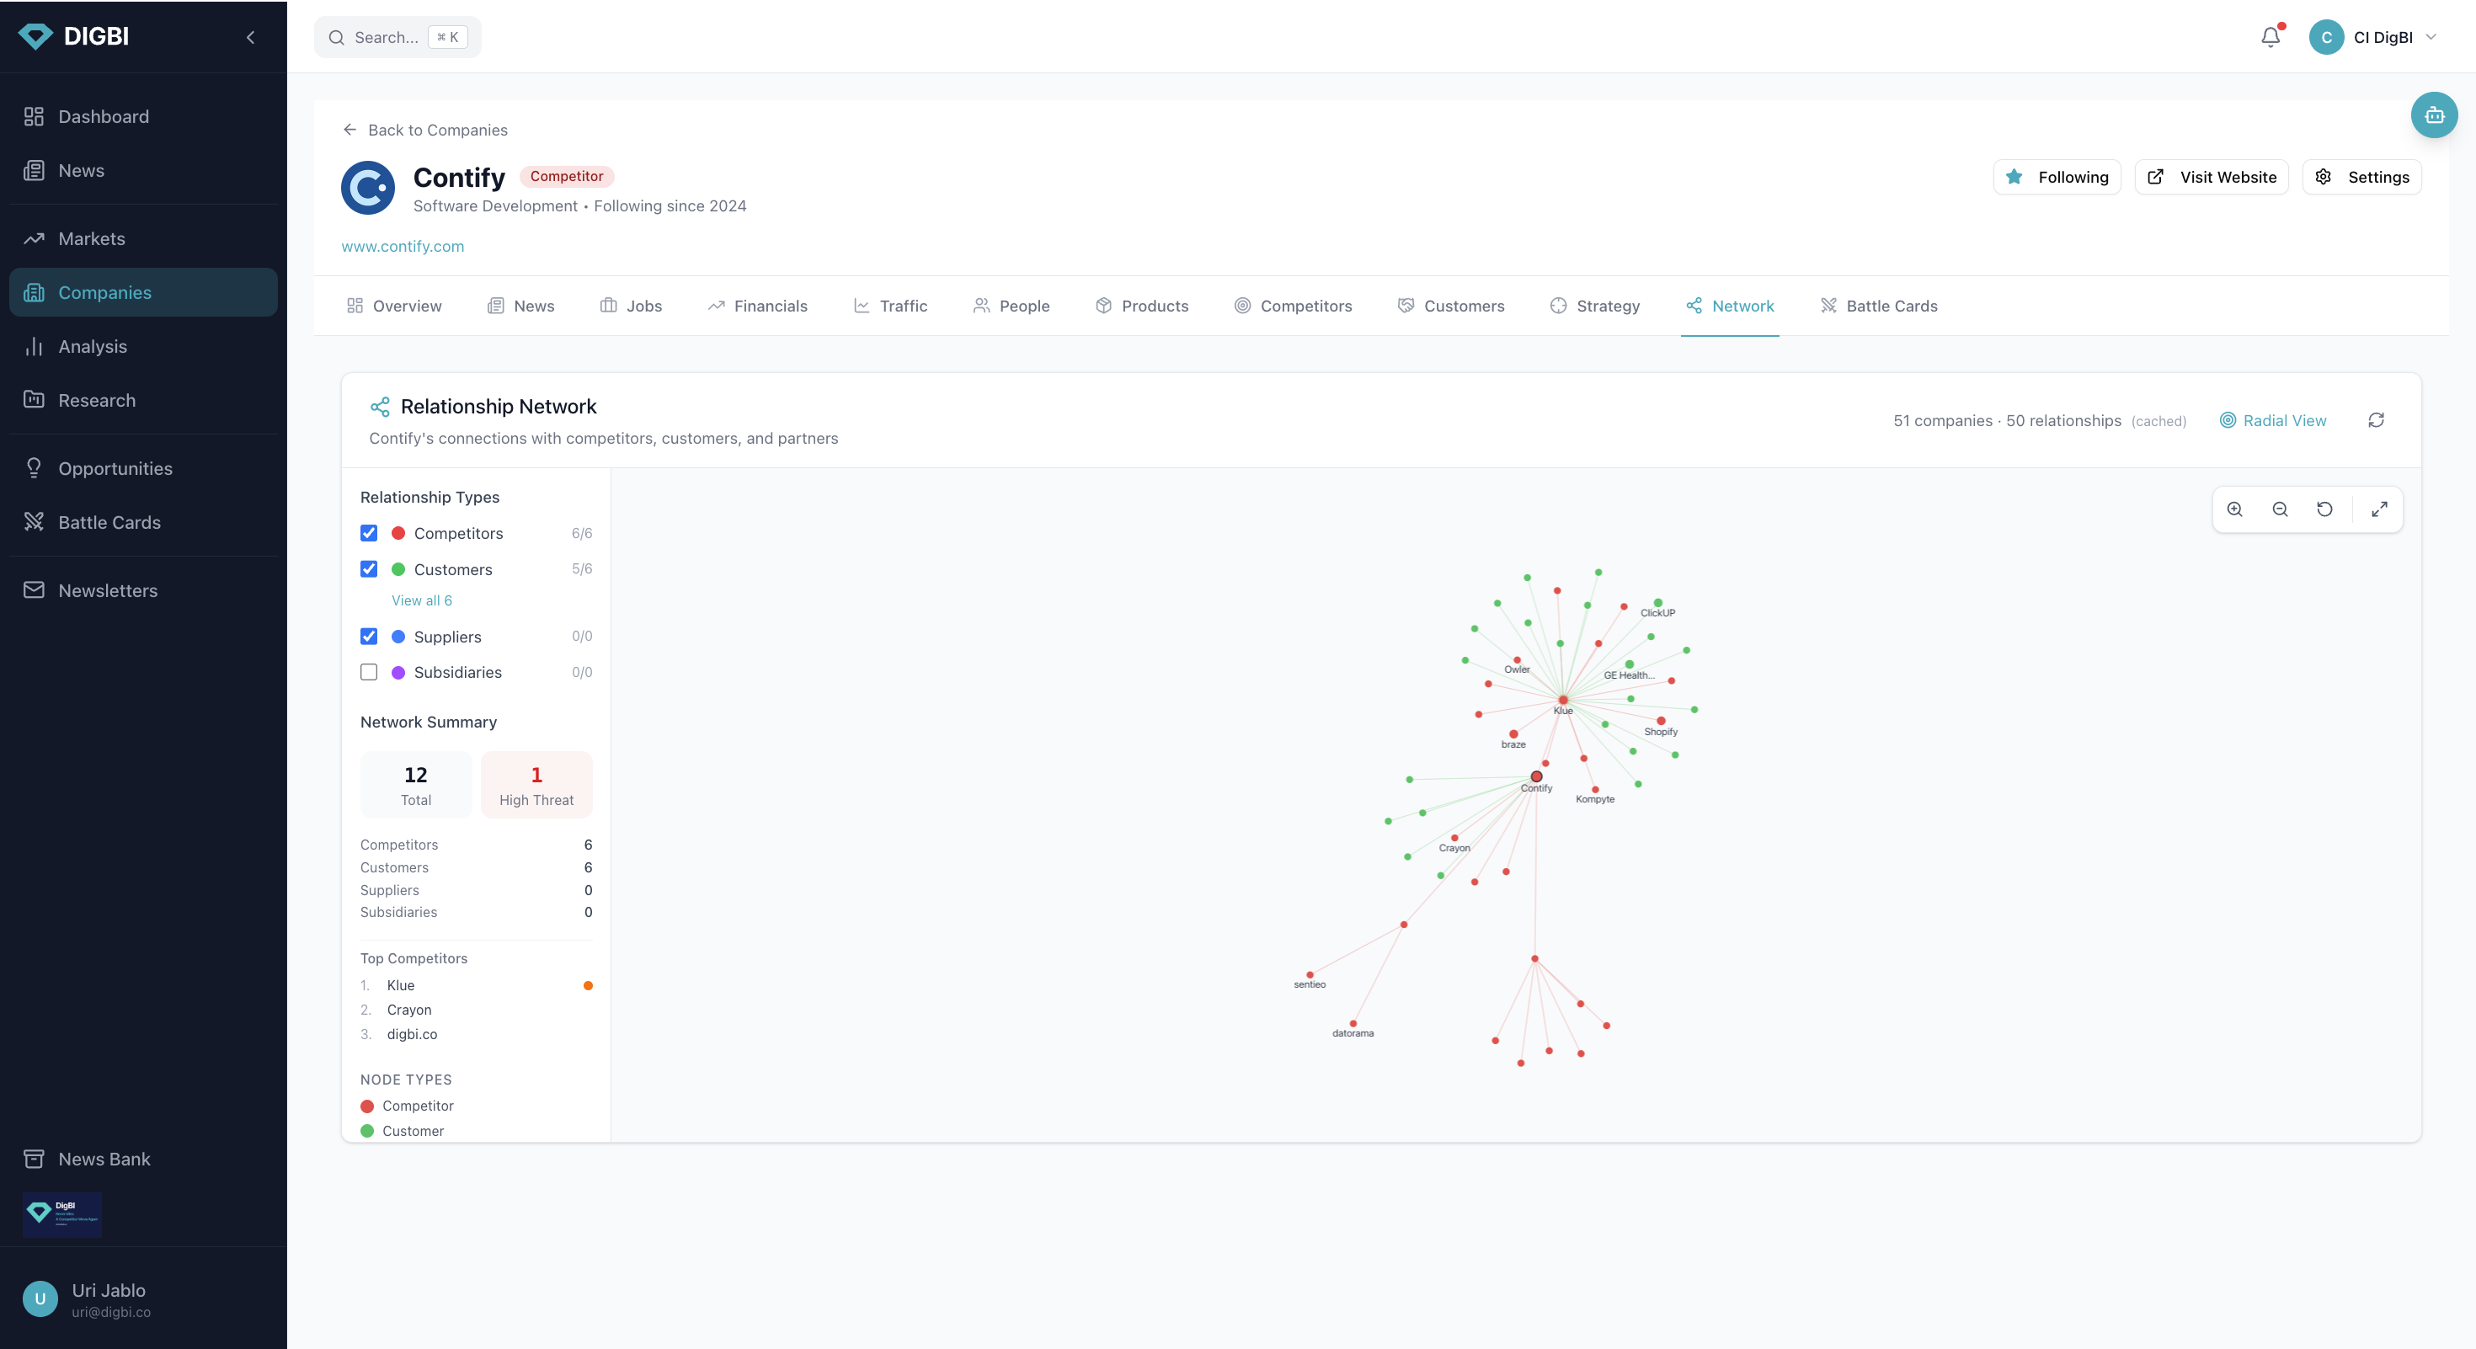Image resolution: width=2476 pixels, height=1349 pixels.
Task: Click the Visit Website button
Action: click(2211, 177)
